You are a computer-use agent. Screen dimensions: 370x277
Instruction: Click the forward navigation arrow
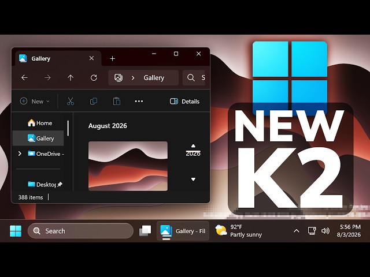click(47, 77)
